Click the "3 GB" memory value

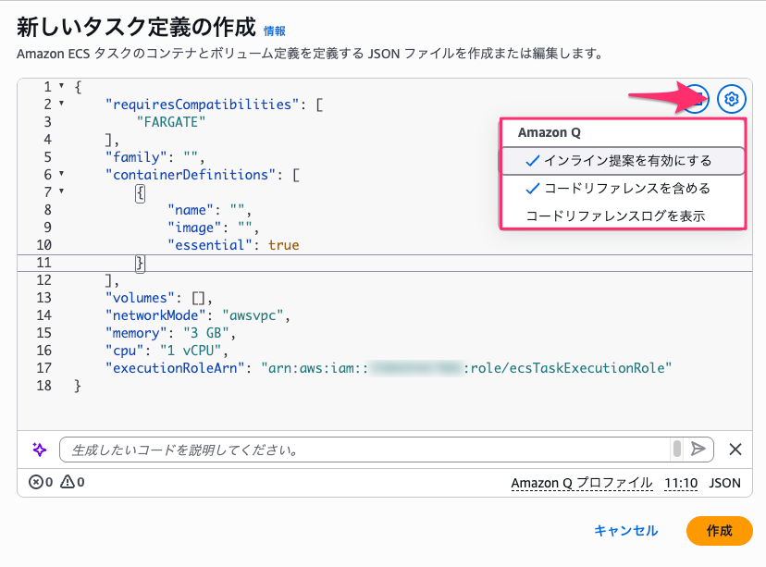206,333
